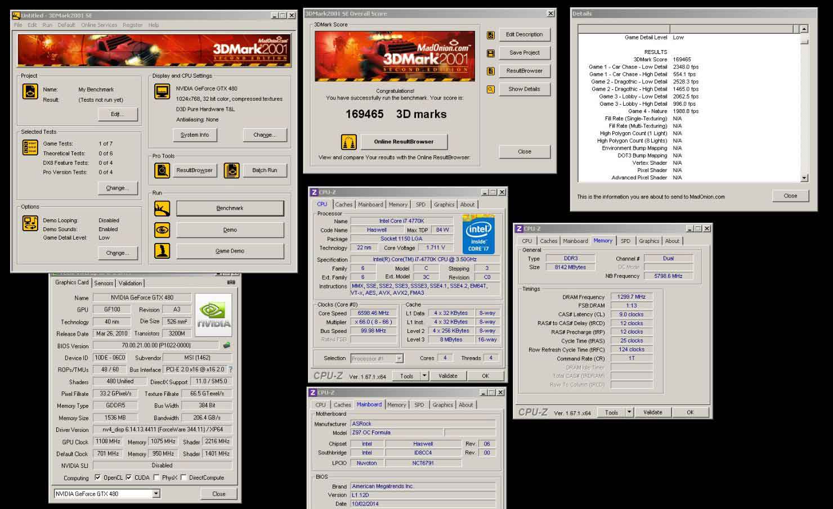Click the CPU-Z Z icon in the Memory window title bar
Viewport: 833px width, 509px height.
coord(519,229)
